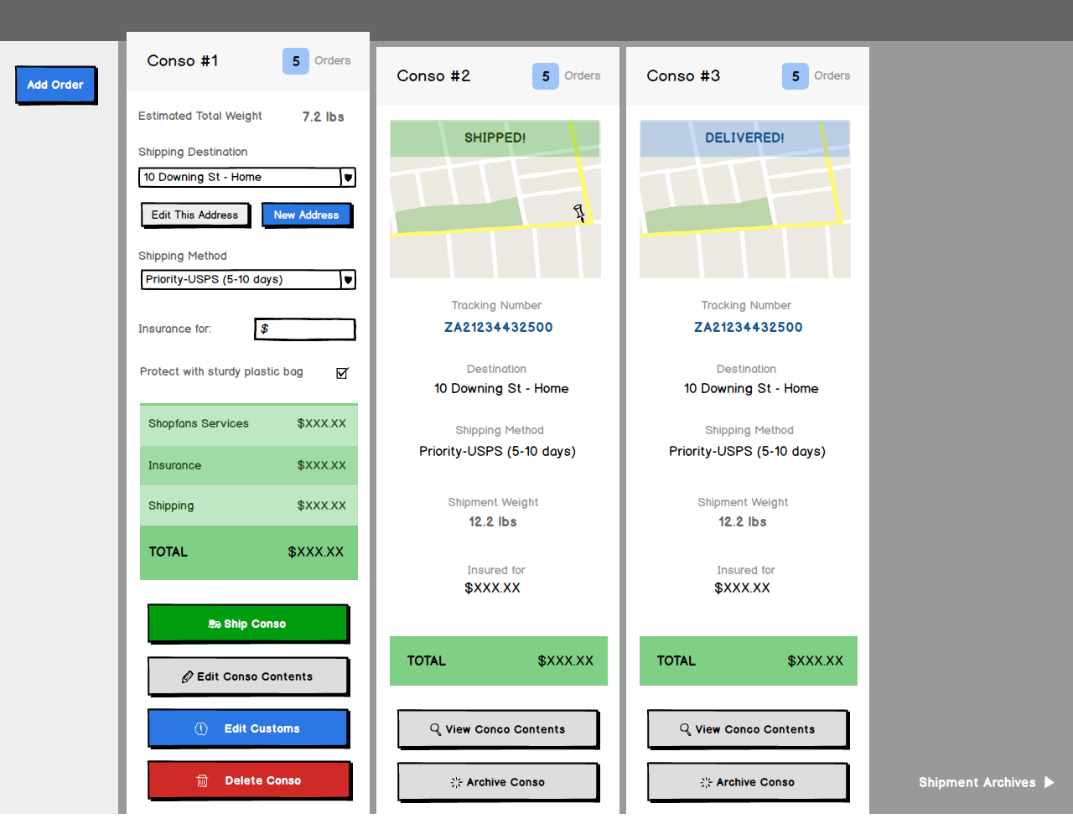Viewport: 1073px width, 829px height.
Task: Click the arrow icon next to Shipment Archives
Action: 1049,782
